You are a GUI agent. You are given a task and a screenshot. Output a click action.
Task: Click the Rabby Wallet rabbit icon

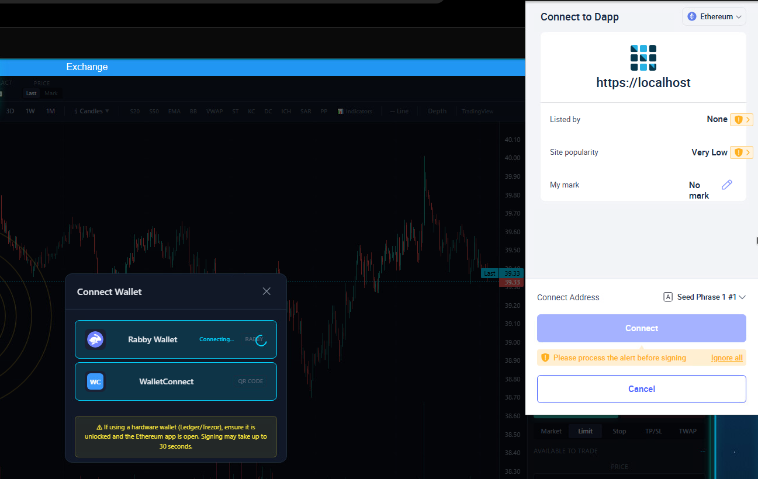point(95,339)
